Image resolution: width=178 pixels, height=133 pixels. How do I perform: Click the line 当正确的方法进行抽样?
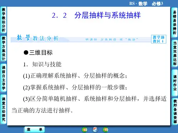(x=42, y=110)
